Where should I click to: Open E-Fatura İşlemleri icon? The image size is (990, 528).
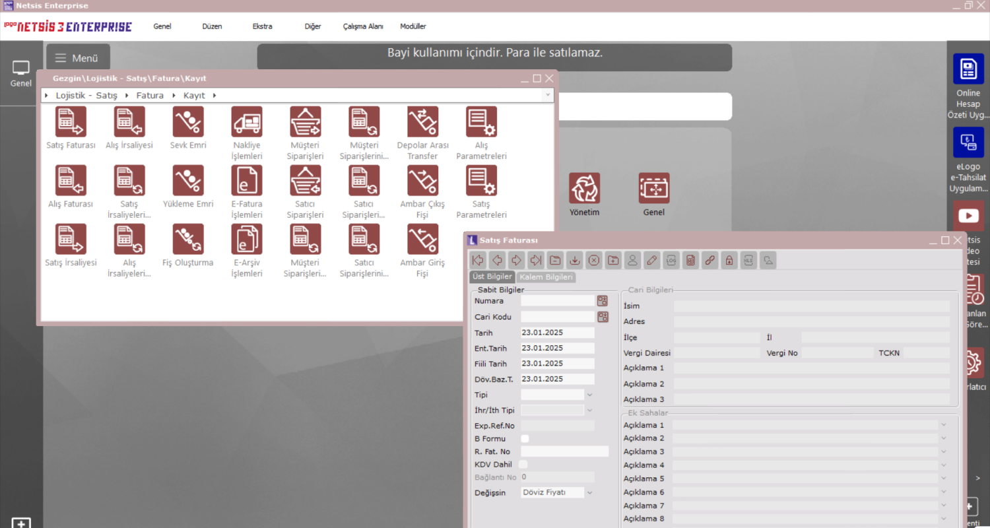[247, 180]
